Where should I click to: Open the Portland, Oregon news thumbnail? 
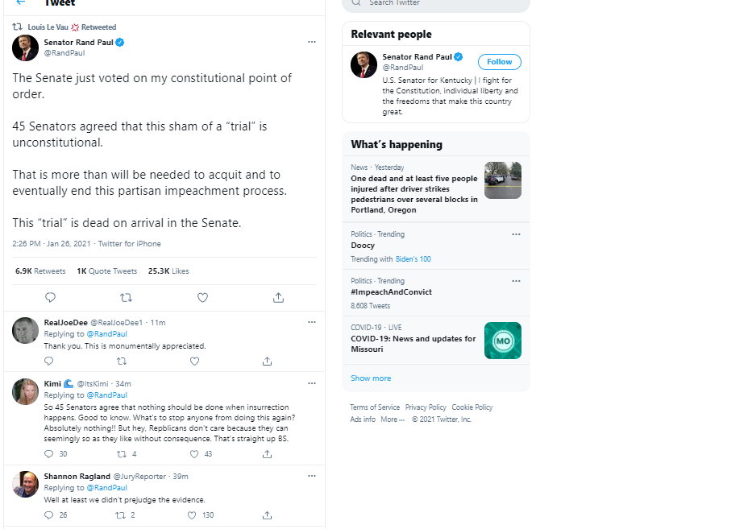503,180
